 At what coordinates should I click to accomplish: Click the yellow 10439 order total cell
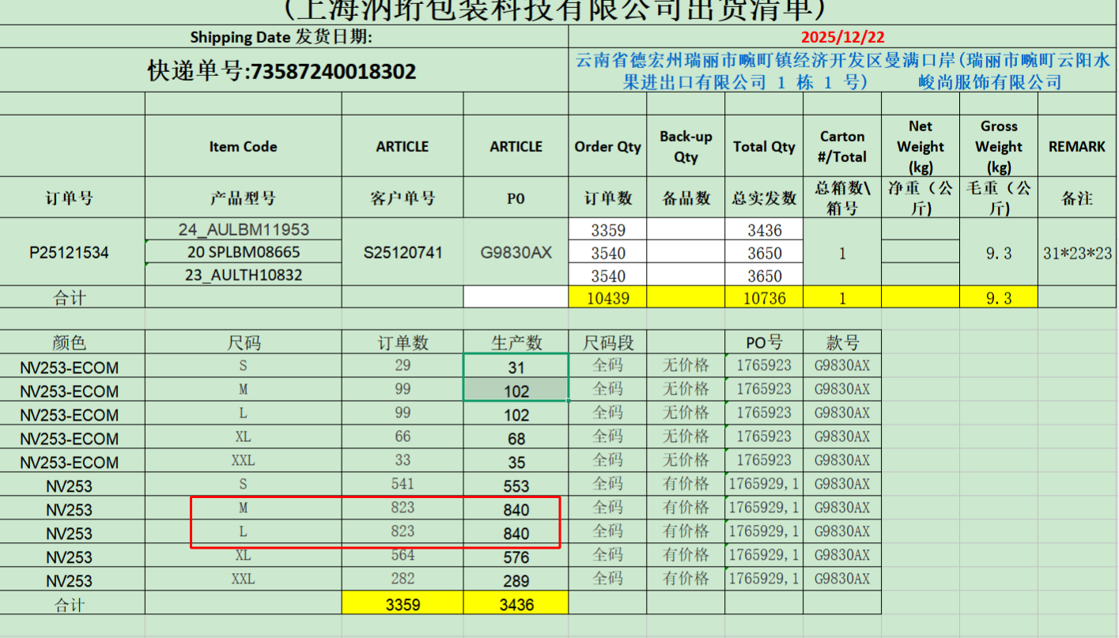[607, 297]
